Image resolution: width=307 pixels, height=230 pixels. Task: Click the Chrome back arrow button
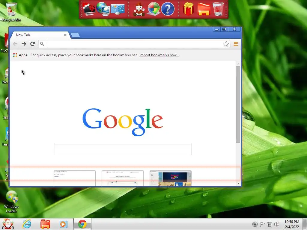pyautogui.click(x=15, y=44)
